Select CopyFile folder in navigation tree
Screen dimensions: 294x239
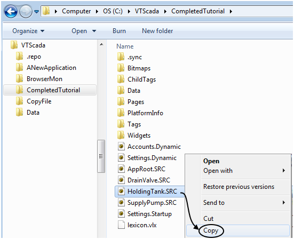point(39,101)
